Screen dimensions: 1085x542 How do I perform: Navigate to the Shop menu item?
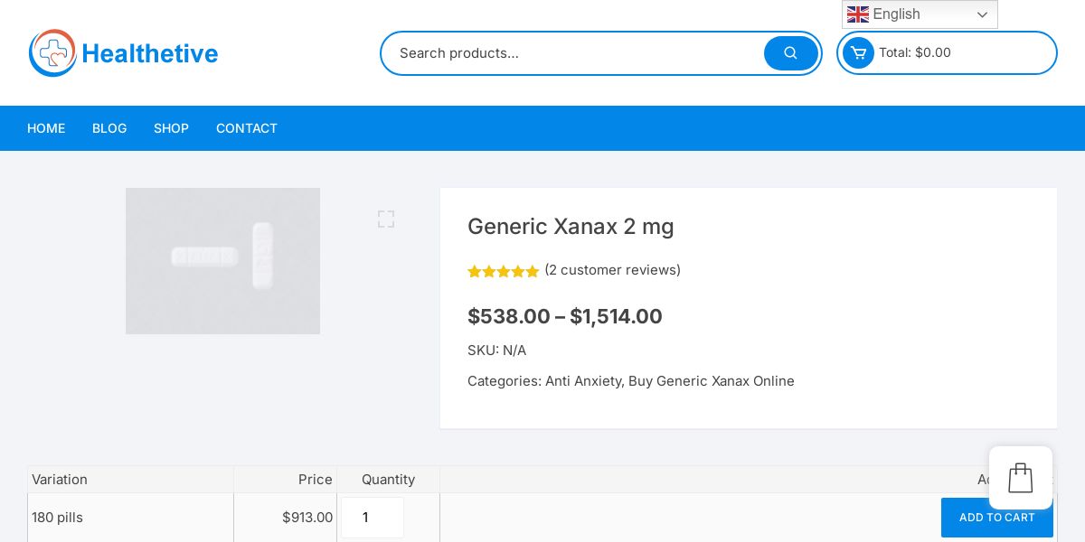tap(171, 128)
